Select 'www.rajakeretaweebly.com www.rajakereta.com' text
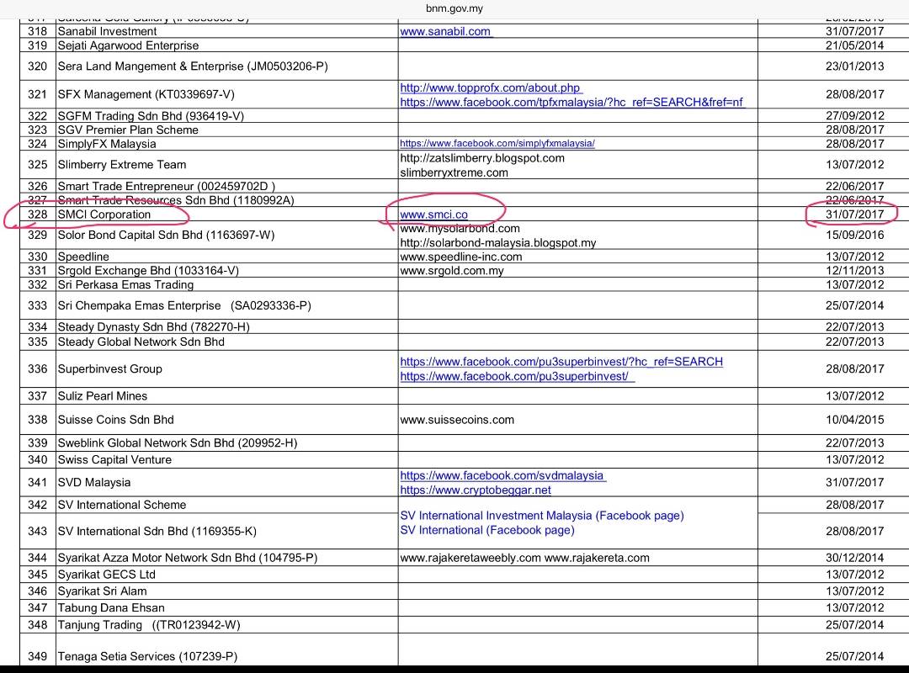The width and height of the screenshot is (909, 673). click(x=524, y=558)
